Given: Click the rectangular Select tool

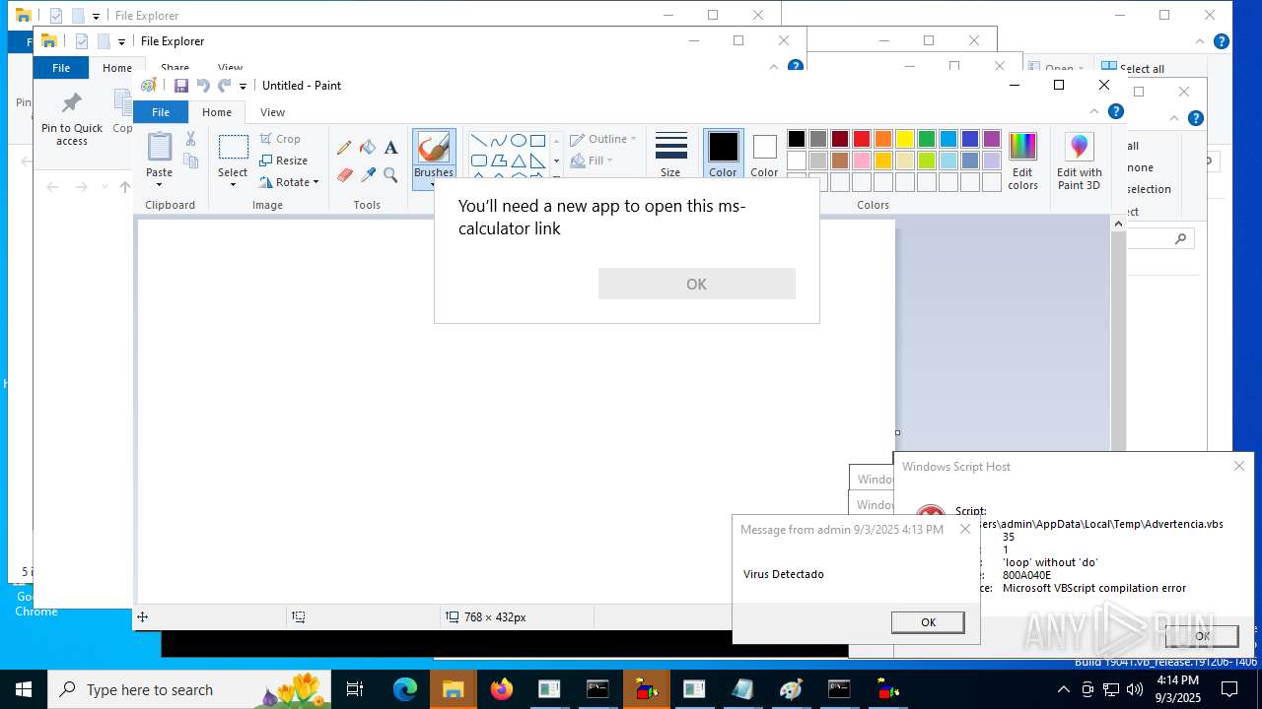Looking at the screenshot, I should tap(233, 148).
